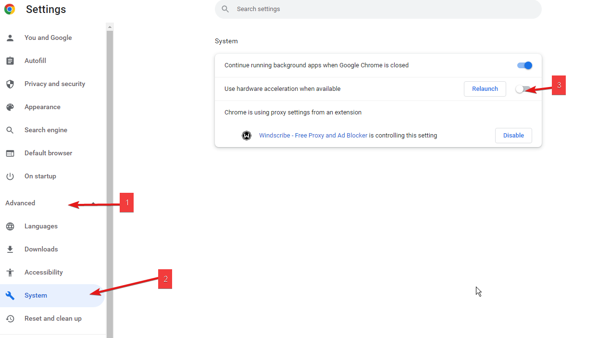This screenshot has height=338, width=598.
Task: Open the Windscribe Free Proxy link
Action: point(313,135)
